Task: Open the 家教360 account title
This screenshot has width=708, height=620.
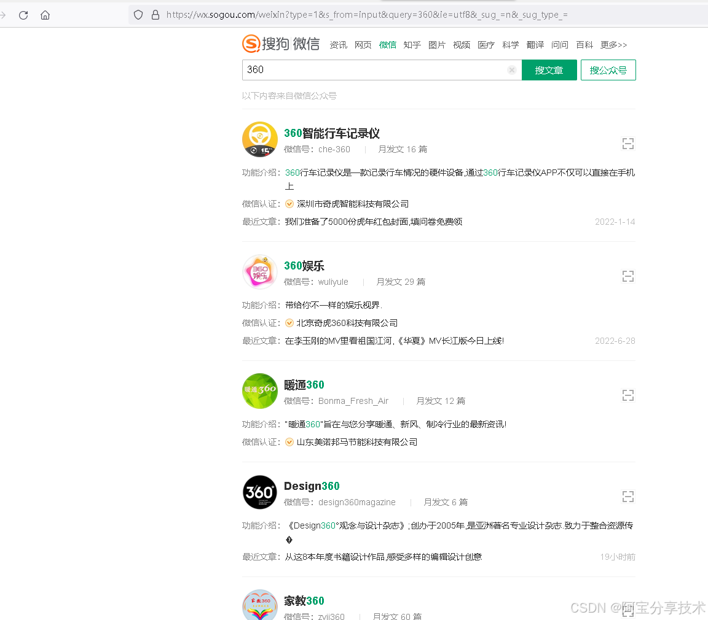Action: pyautogui.click(x=304, y=601)
